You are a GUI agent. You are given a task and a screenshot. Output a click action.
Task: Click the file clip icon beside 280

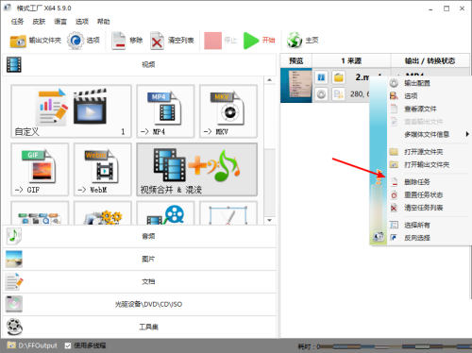339,94
